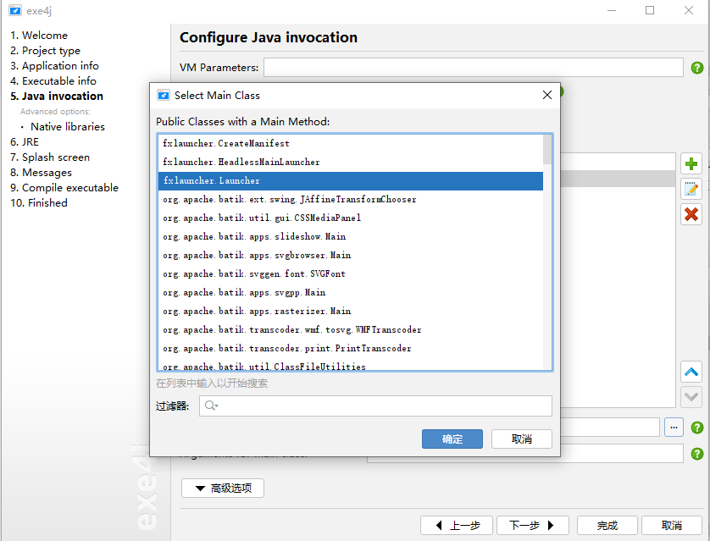Select the JAffineTransformChooser class entry
The height and width of the screenshot is (541, 710).
click(x=351, y=200)
